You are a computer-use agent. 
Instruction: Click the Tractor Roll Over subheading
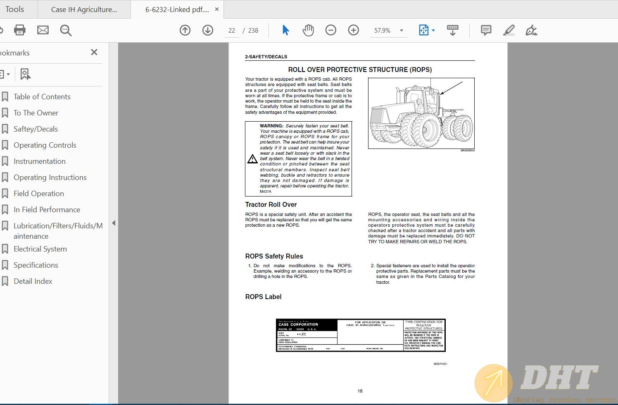pos(271,204)
